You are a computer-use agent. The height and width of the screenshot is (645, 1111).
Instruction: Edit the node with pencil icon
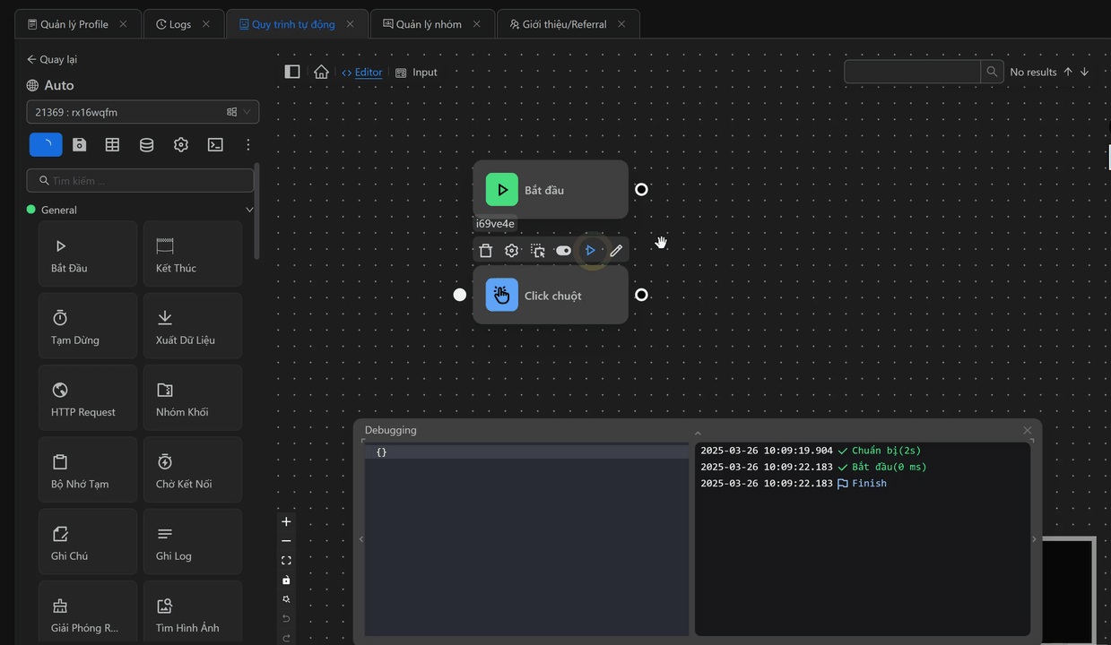(616, 251)
